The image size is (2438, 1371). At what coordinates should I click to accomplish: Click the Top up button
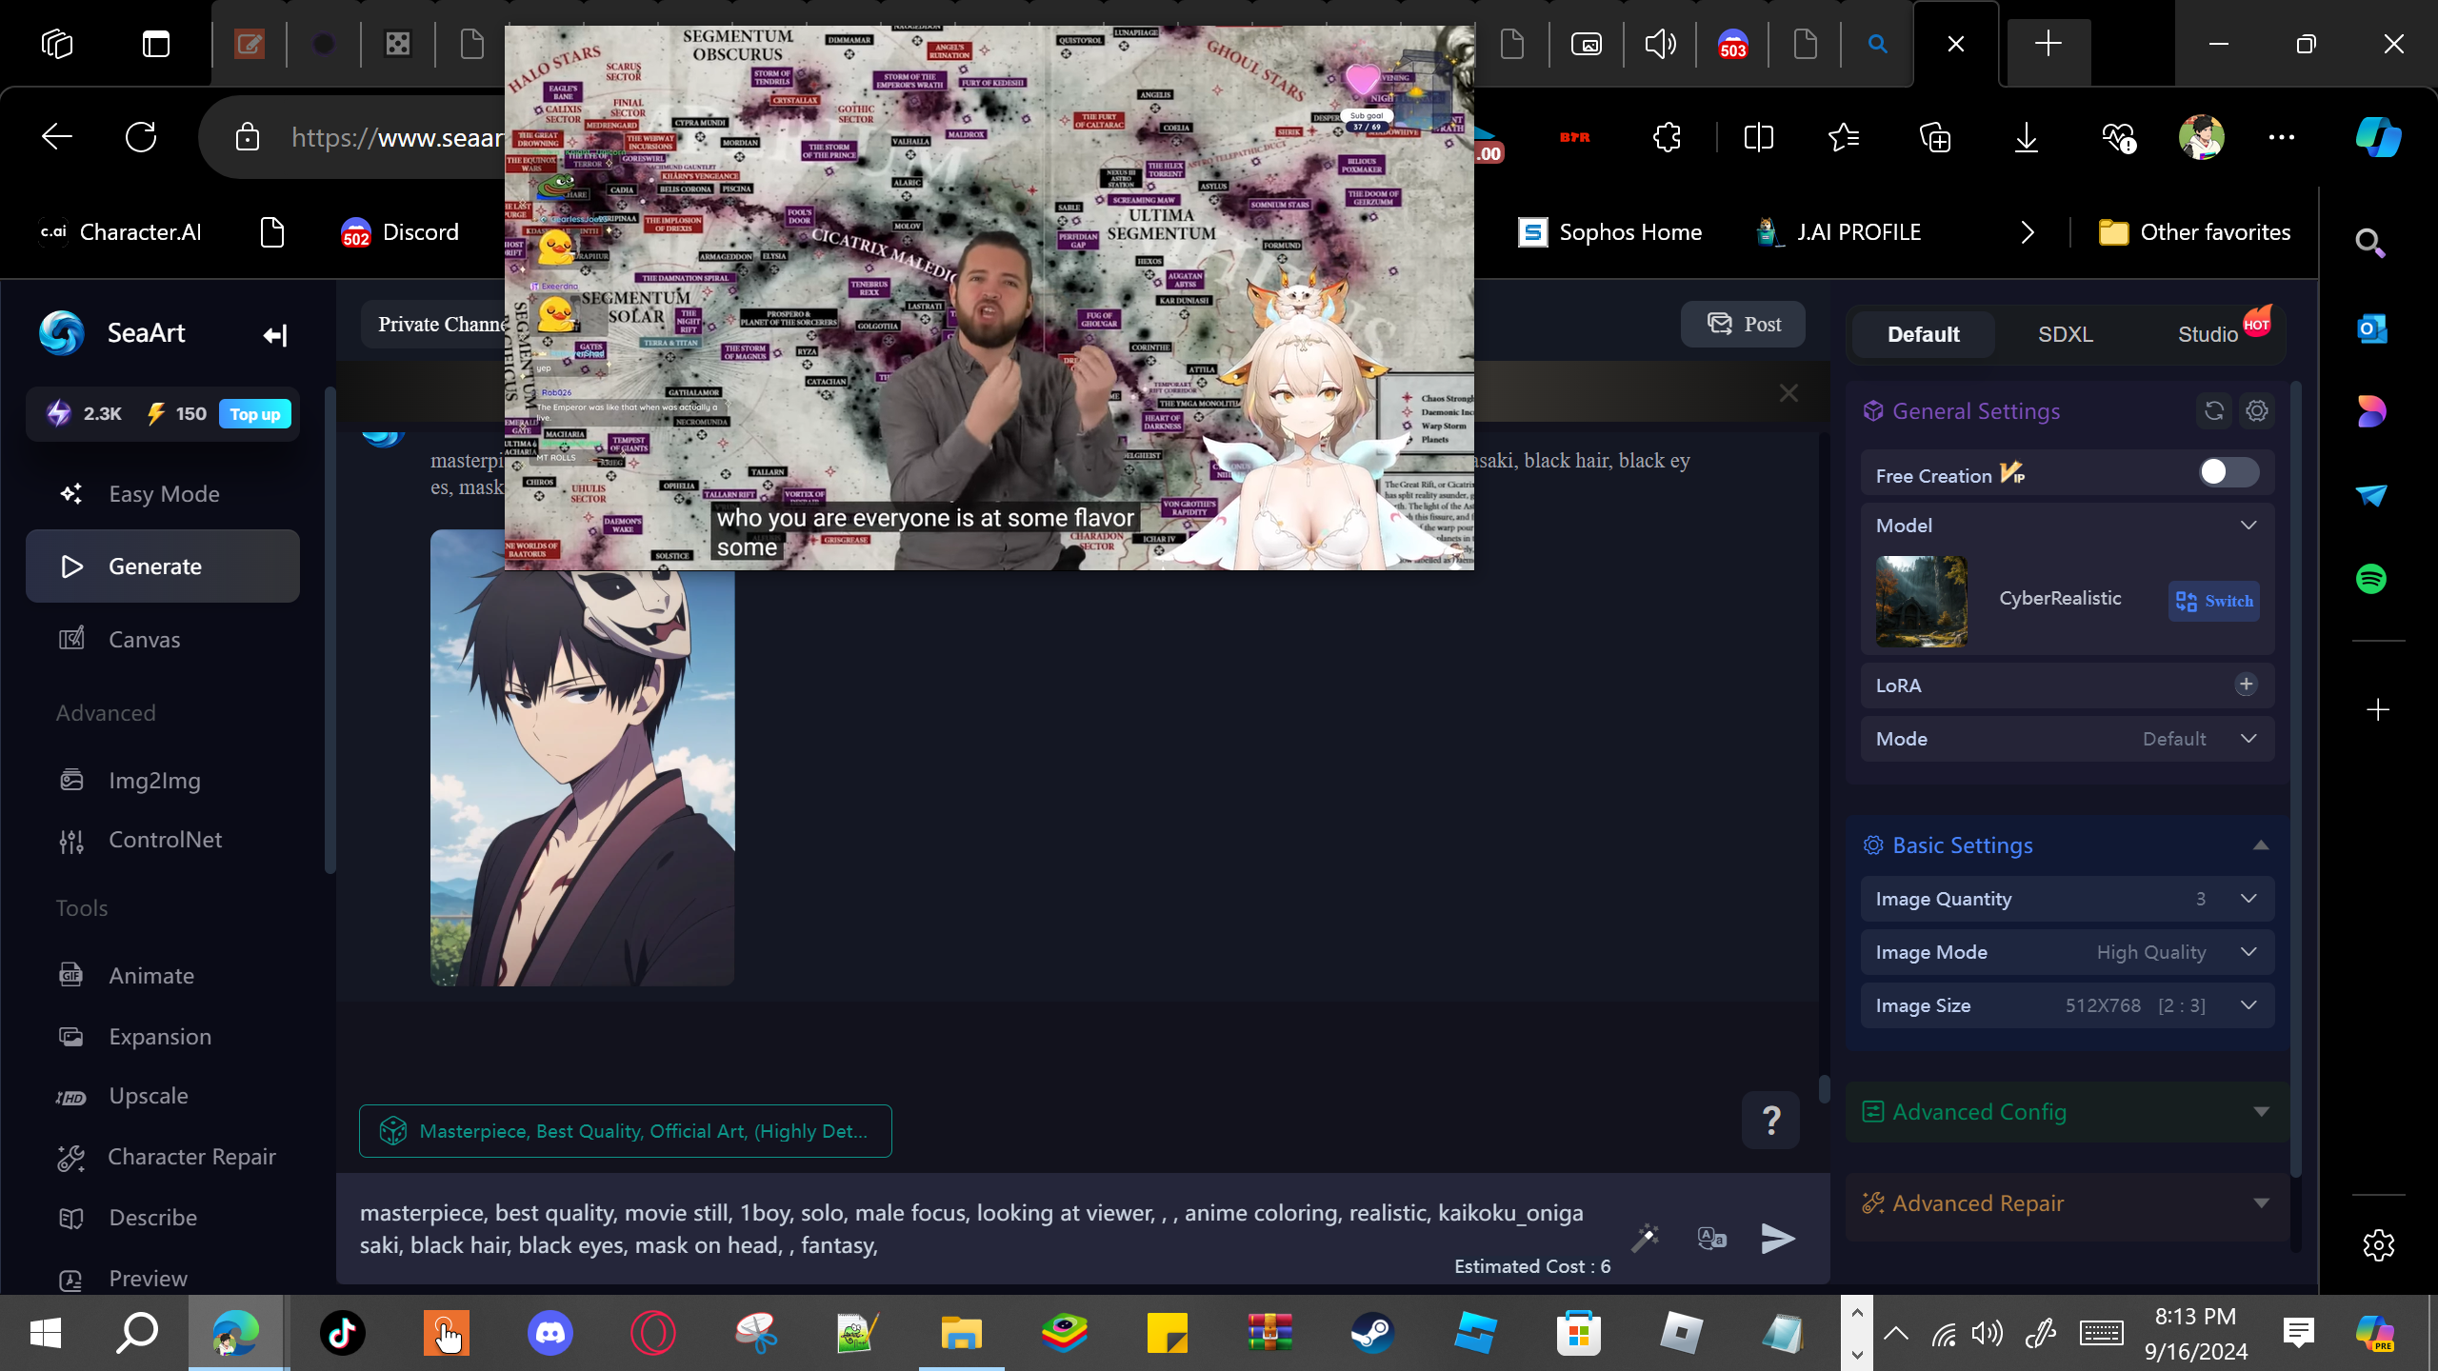pos(255,414)
